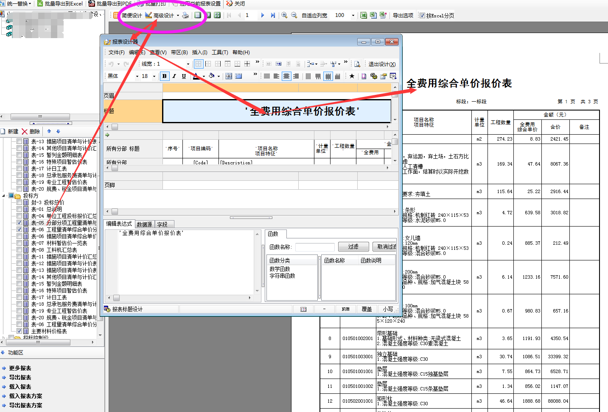Click 批量导出到PDF in top toolbar
Screen dimensions: 608x412
pos(110,3)
